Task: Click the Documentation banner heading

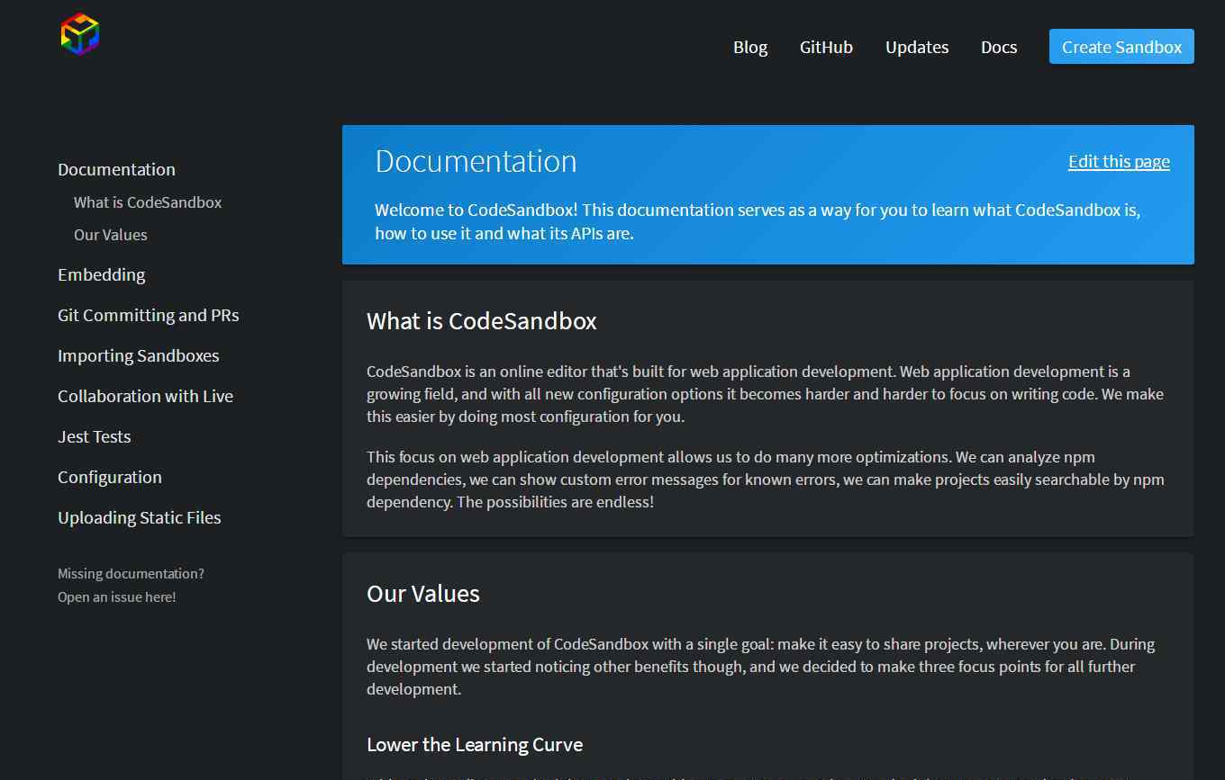Action: coord(476,161)
